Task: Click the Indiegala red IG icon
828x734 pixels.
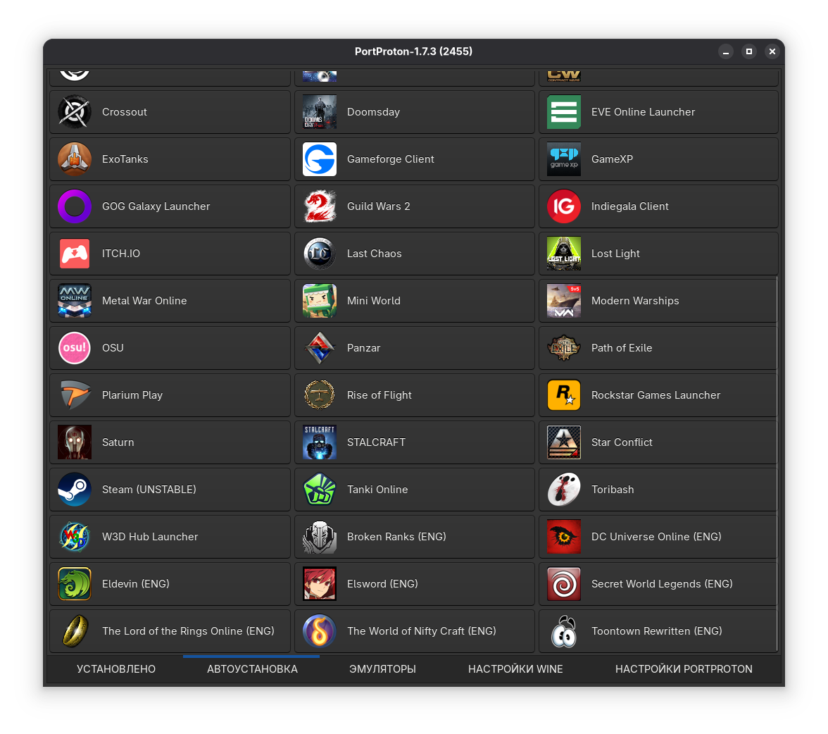Action: coord(563,206)
